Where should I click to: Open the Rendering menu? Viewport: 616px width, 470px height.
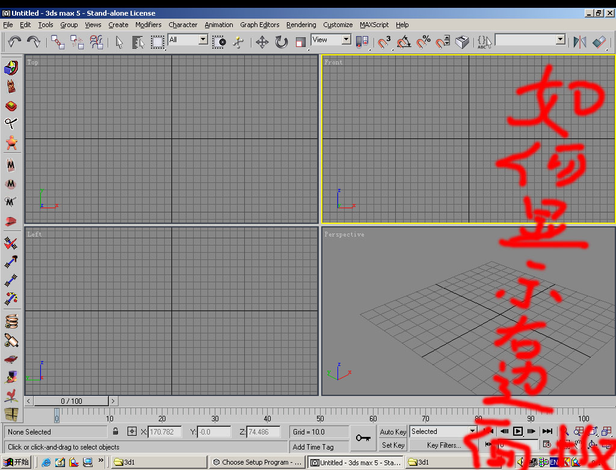(301, 25)
